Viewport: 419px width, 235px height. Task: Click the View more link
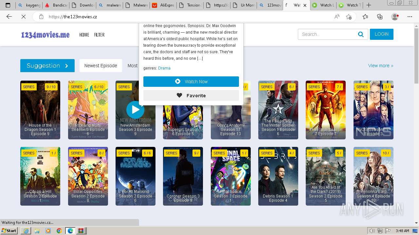click(x=381, y=66)
